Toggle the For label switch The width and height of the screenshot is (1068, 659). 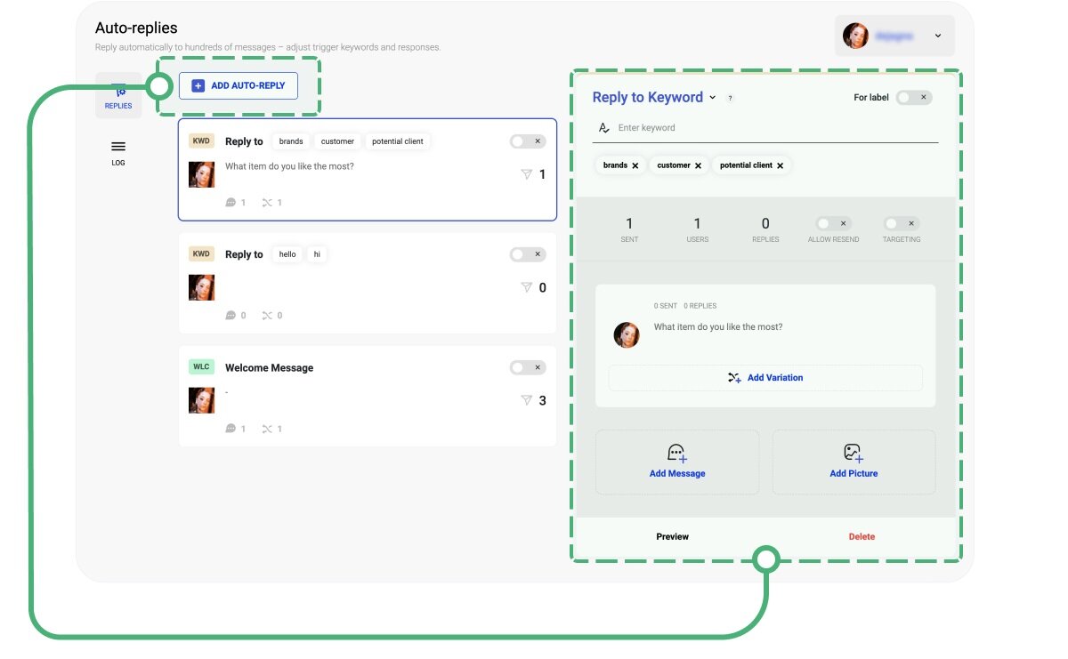click(913, 97)
